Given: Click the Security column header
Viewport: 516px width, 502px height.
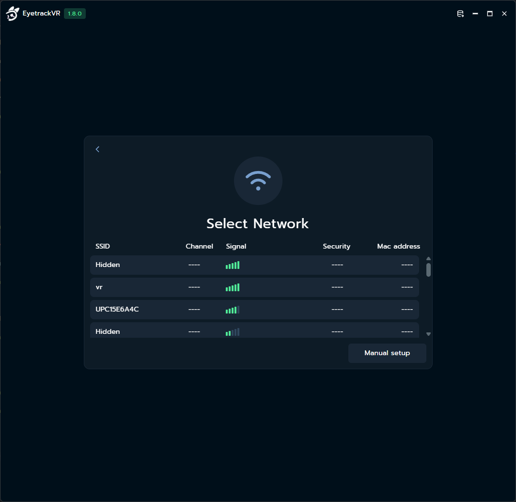Looking at the screenshot, I should pyautogui.click(x=336, y=246).
